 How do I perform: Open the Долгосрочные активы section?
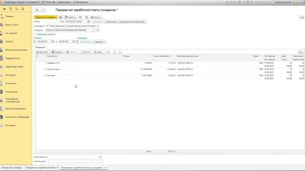pyautogui.click(x=16, y=50)
